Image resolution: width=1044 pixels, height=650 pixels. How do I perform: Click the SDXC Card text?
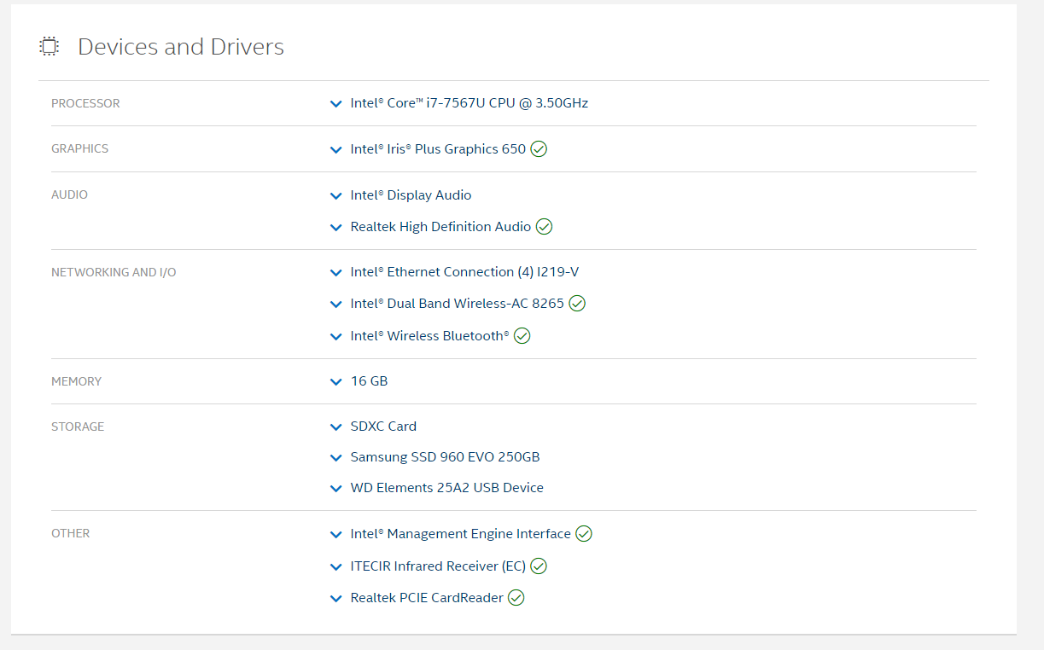click(x=383, y=427)
